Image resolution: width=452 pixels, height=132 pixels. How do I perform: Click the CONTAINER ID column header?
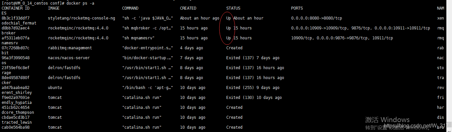click(16, 8)
